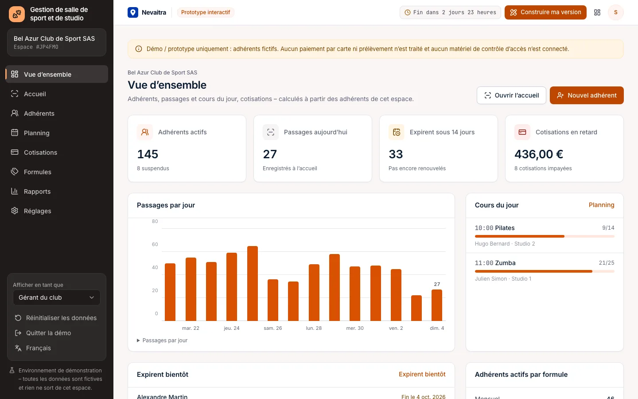The width and height of the screenshot is (638, 399).
Task: Open the Planning link in Cours du jour
Action: pyautogui.click(x=601, y=205)
